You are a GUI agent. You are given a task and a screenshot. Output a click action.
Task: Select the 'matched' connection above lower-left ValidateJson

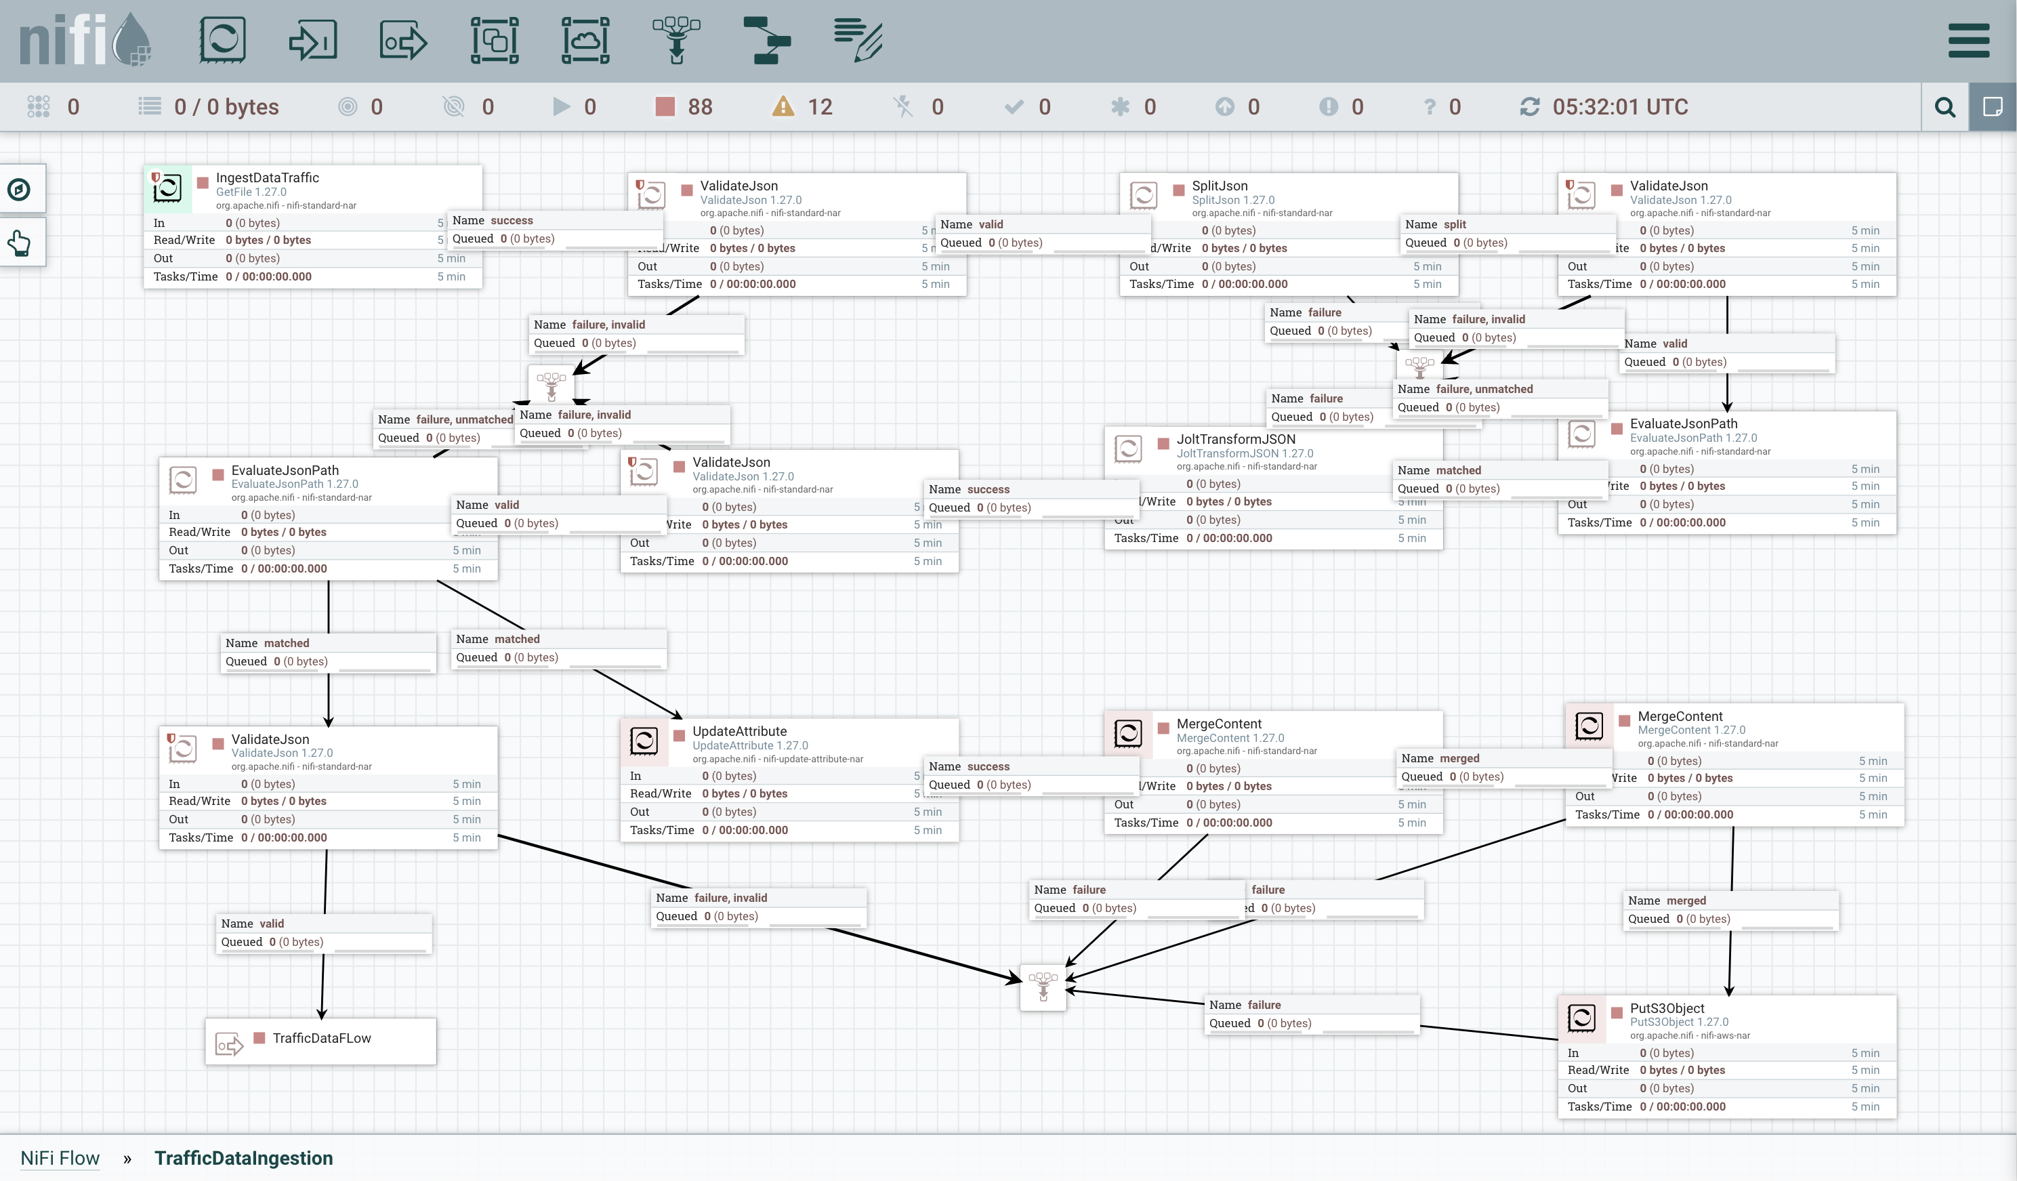click(x=328, y=652)
